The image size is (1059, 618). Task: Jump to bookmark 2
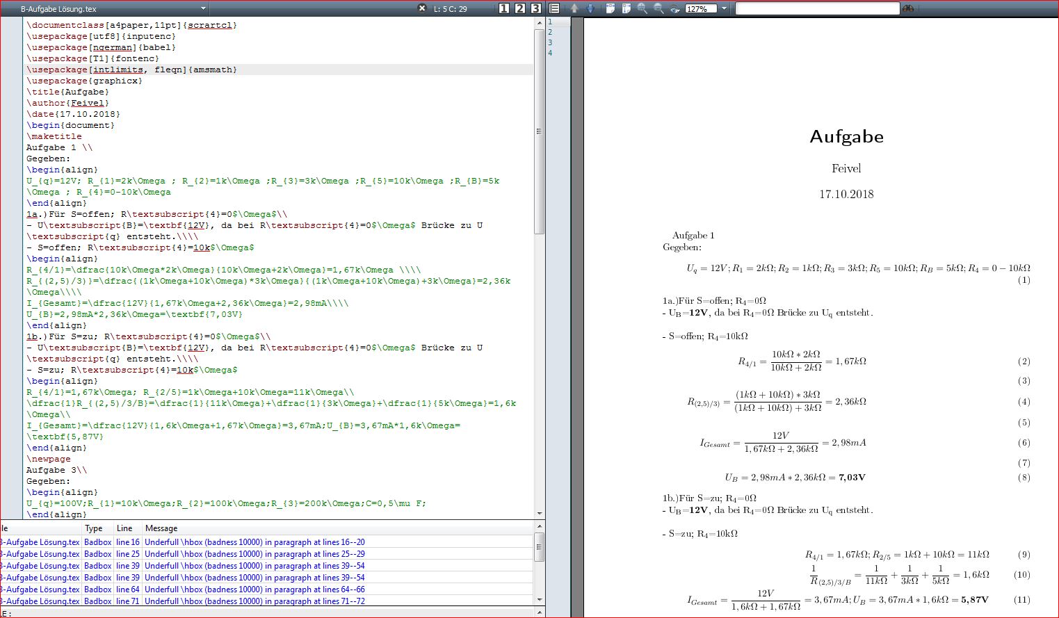click(x=520, y=8)
